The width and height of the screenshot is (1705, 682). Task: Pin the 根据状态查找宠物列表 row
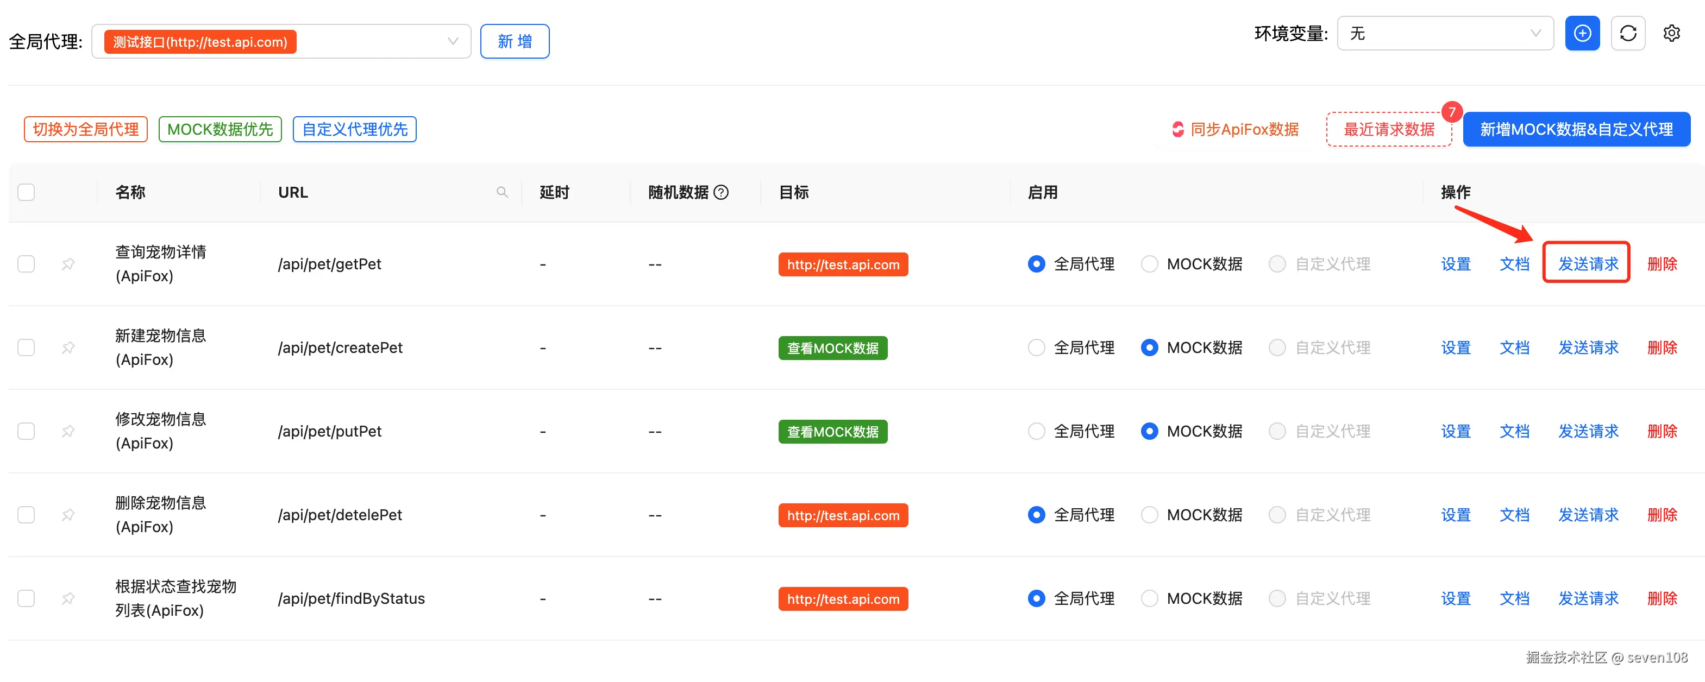68,599
